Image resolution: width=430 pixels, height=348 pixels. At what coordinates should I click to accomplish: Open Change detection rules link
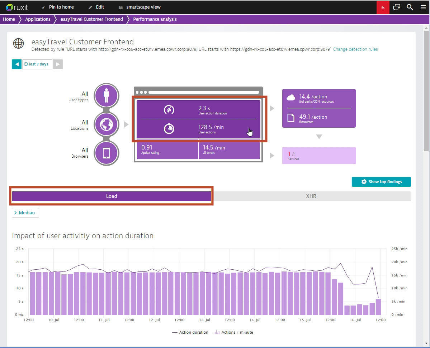pos(355,49)
